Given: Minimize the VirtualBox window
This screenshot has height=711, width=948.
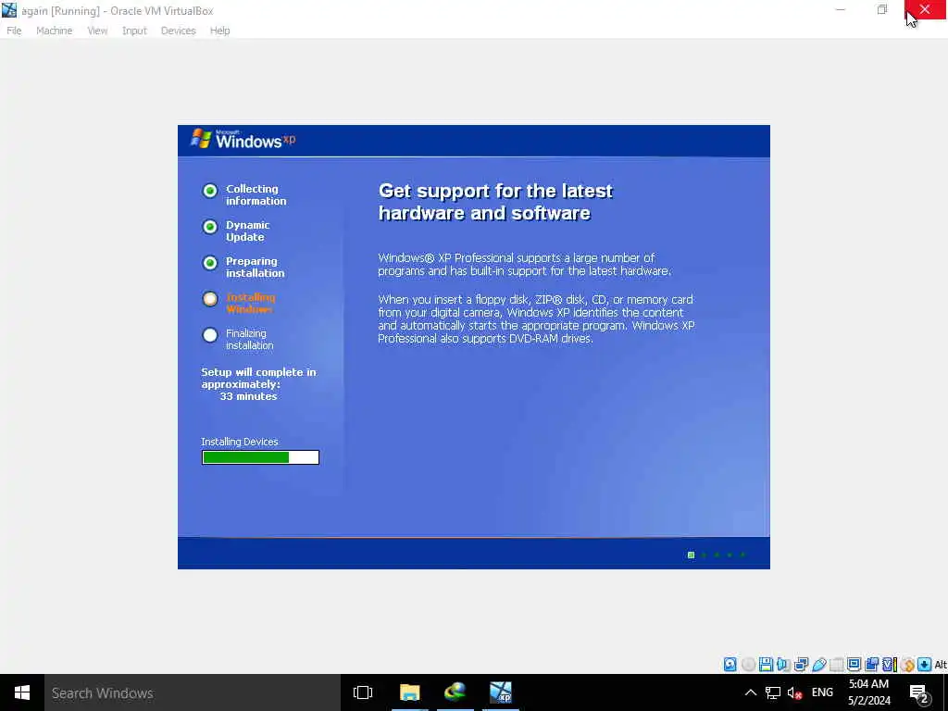Looking at the screenshot, I should click(841, 9).
